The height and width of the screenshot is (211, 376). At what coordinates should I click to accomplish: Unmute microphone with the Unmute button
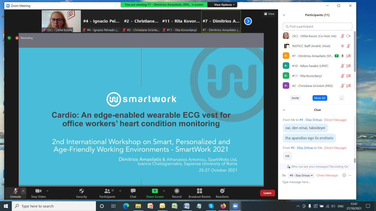click(x=16, y=193)
